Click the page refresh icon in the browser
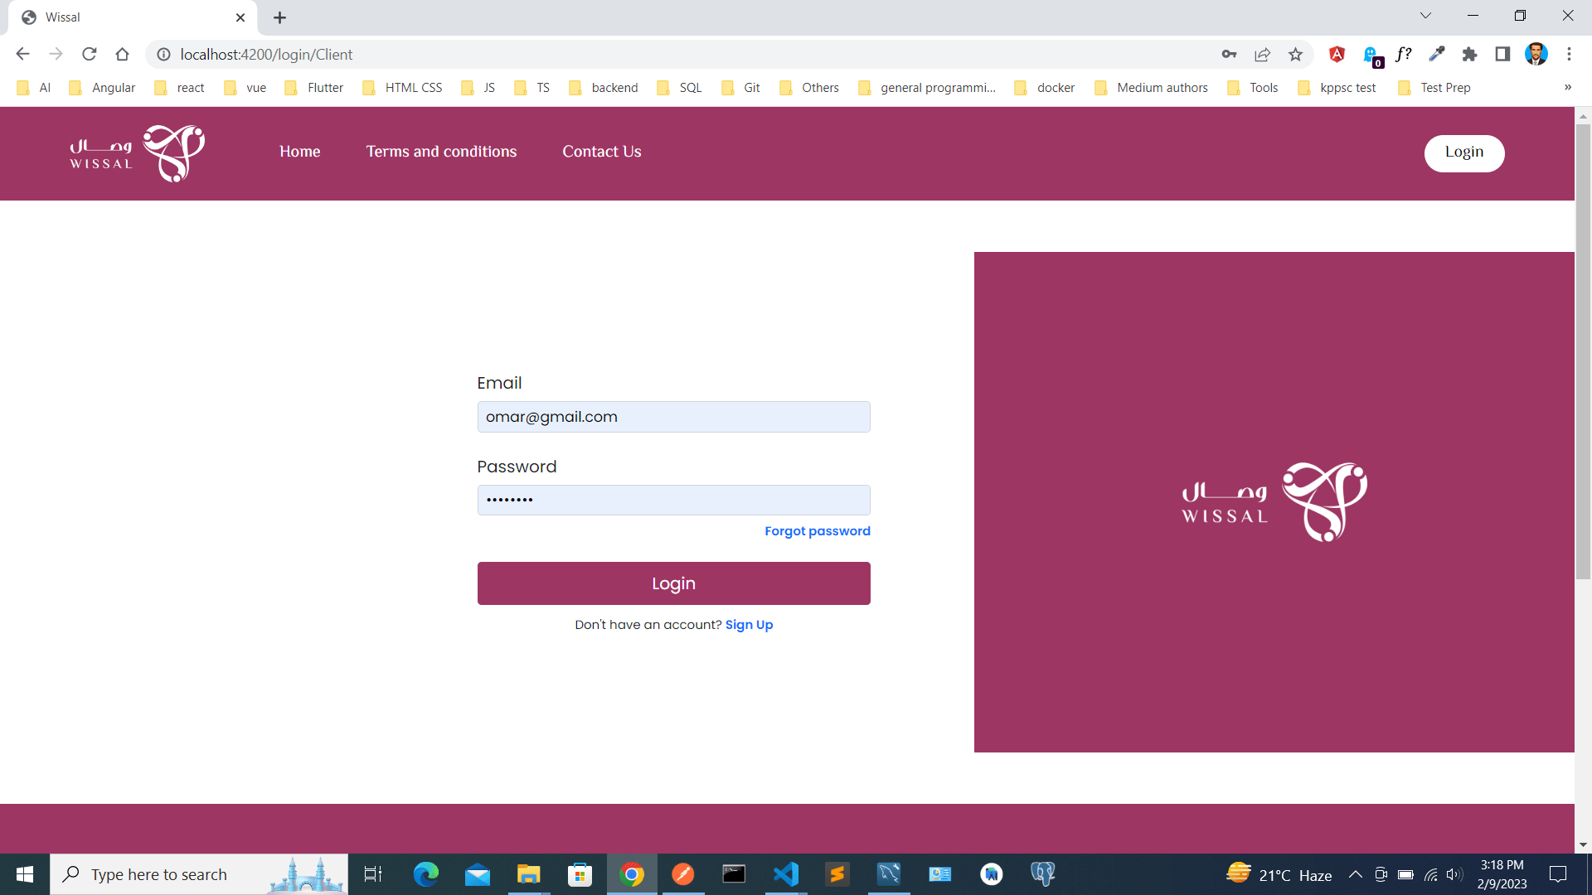 pos(90,55)
